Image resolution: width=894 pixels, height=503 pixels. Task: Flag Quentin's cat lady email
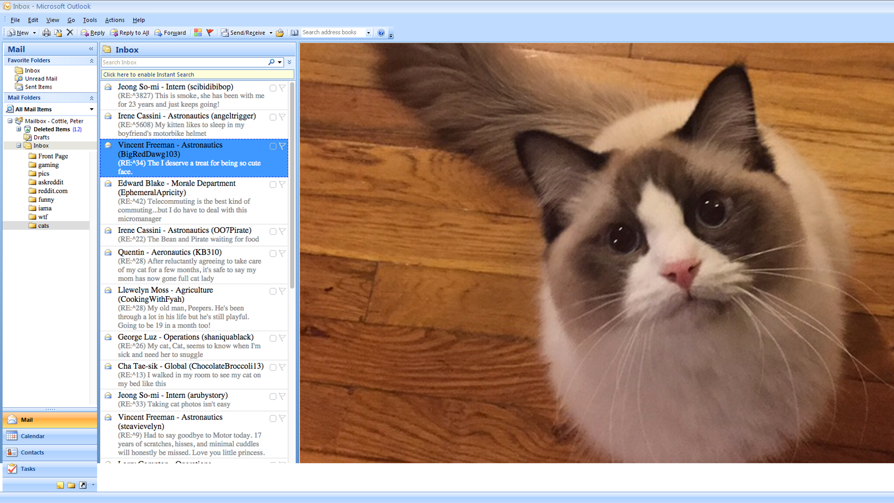point(282,254)
